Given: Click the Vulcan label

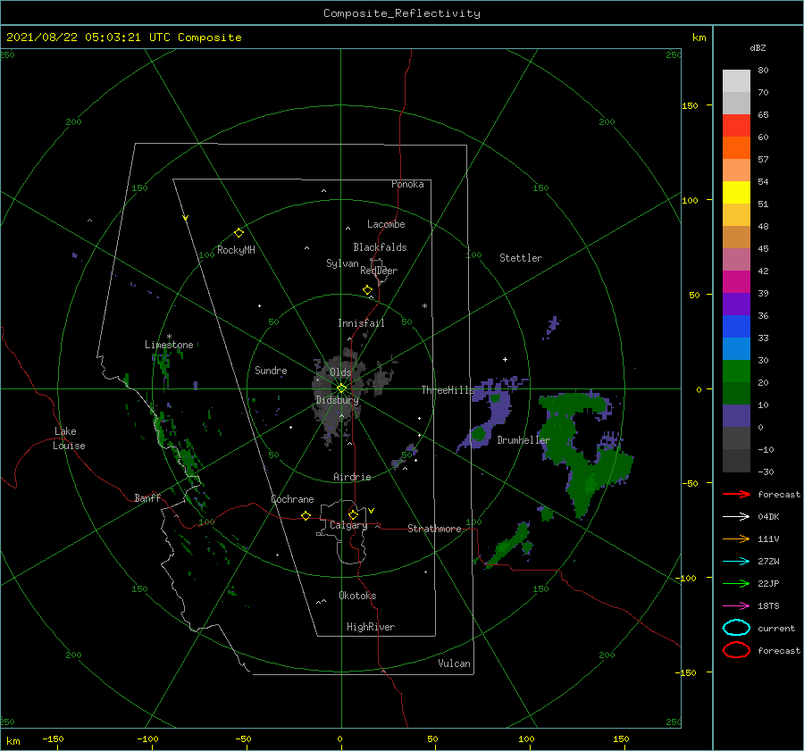Looking at the screenshot, I should tap(454, 663).
